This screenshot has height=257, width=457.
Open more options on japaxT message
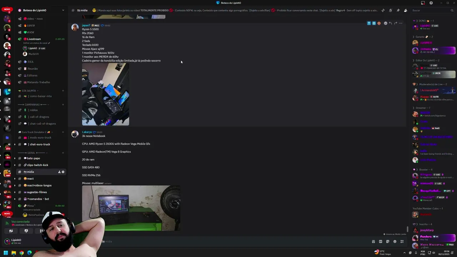401,23
